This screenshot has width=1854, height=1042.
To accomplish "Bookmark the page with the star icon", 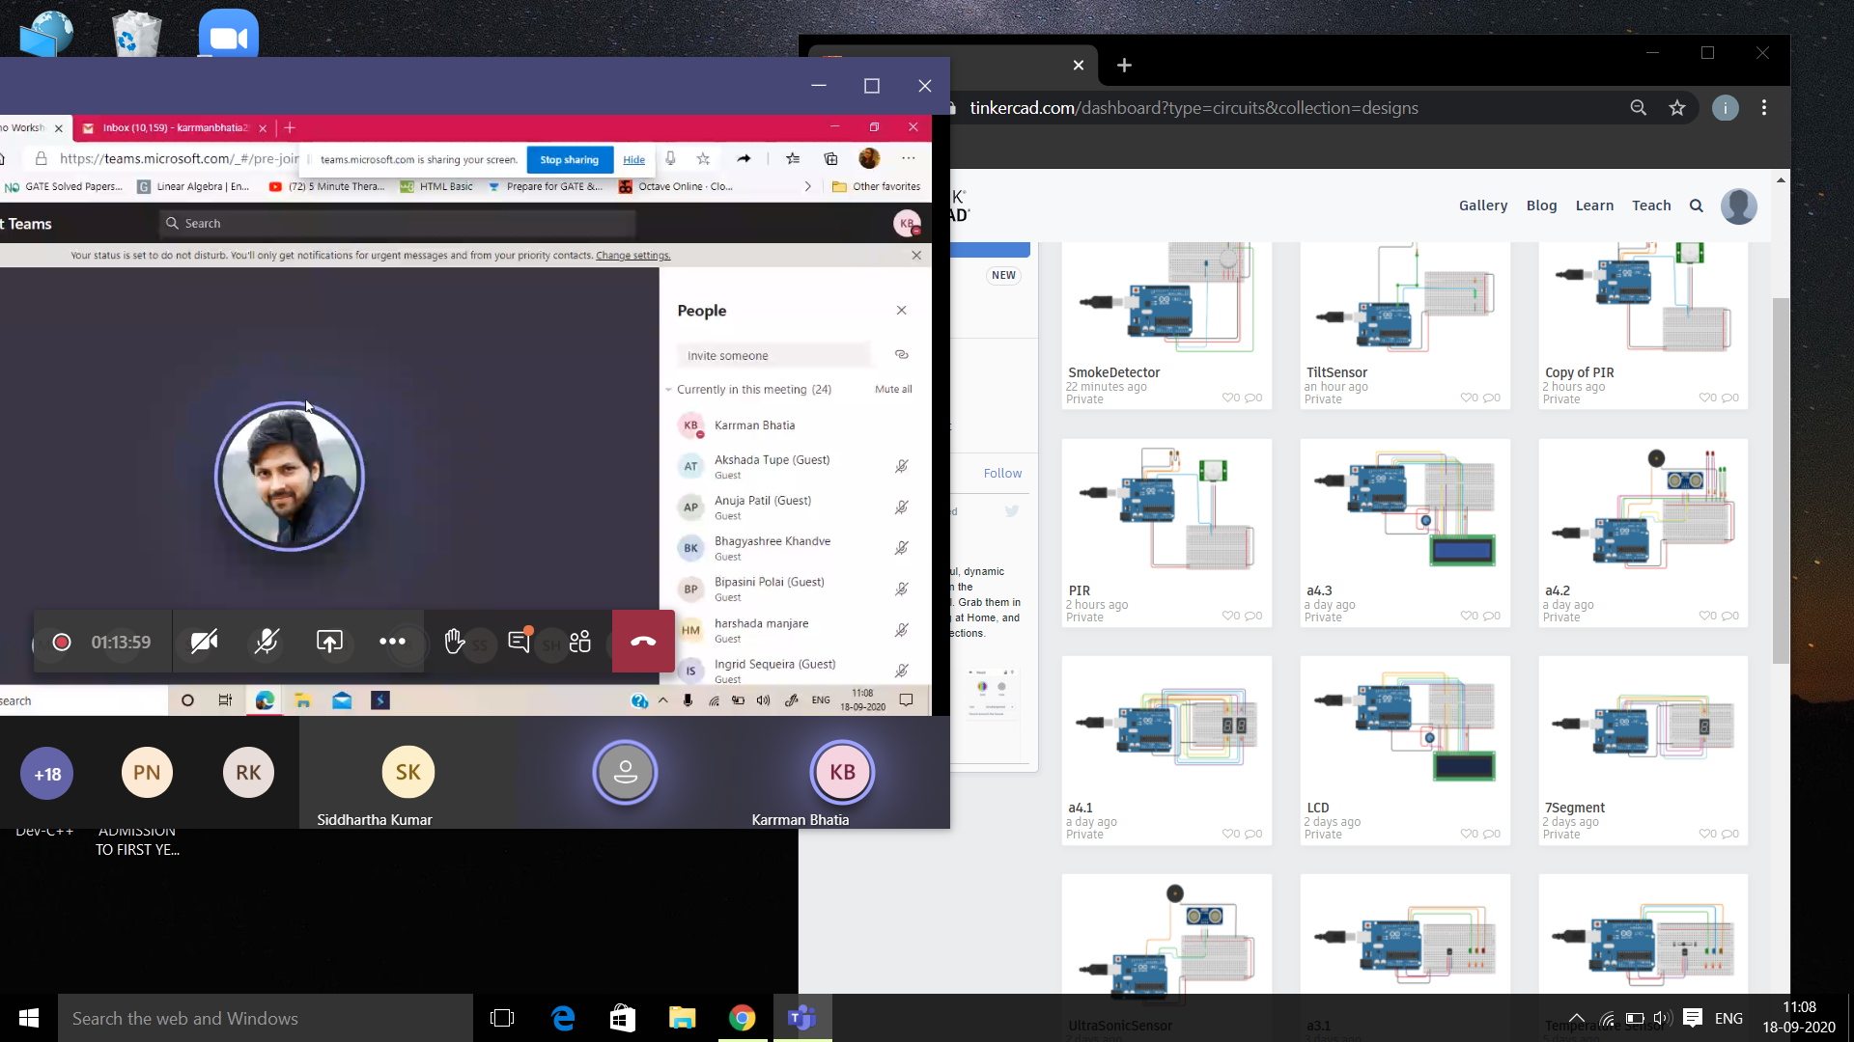I will point(1677,108).
